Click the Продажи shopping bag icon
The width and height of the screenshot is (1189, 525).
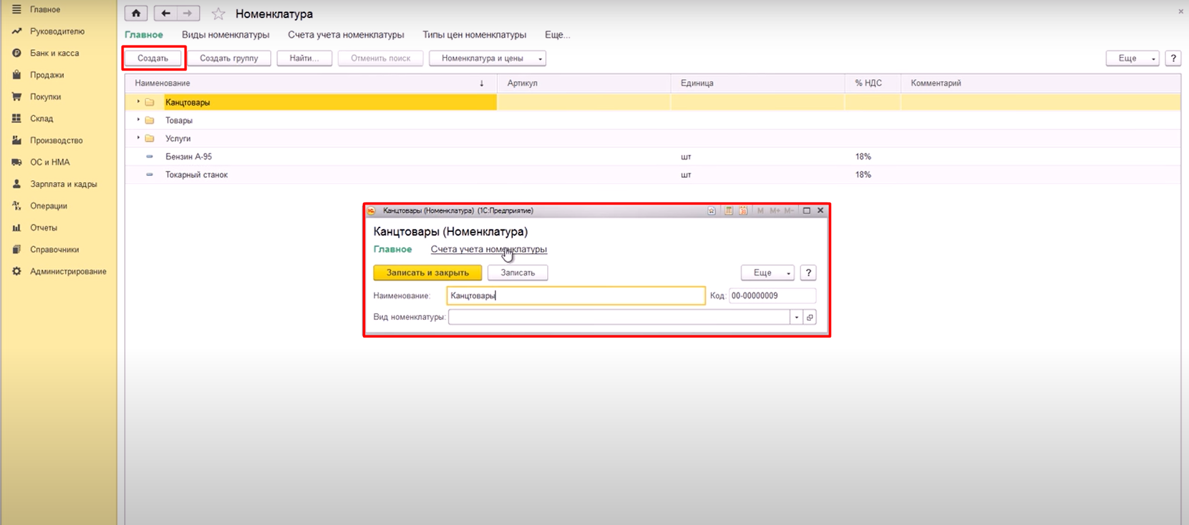[16, 75]
